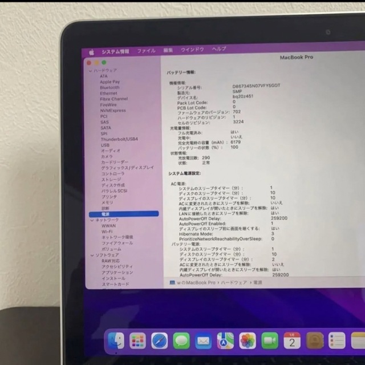Image resolution: width=365 pixels, height=365 pixels.
Task: Select WWAN in the sidebar
Action: [x=108, y=226]
